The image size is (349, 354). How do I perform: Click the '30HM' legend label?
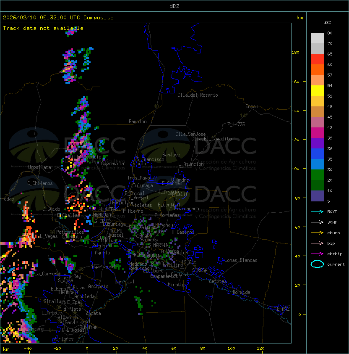(332, 222)
